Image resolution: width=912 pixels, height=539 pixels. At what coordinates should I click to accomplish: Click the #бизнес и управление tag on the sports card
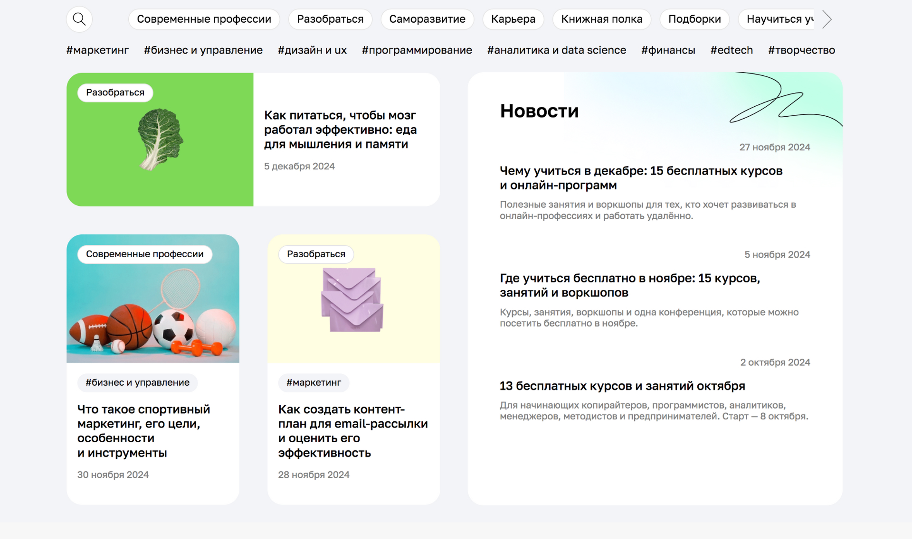tap(137, 383)
